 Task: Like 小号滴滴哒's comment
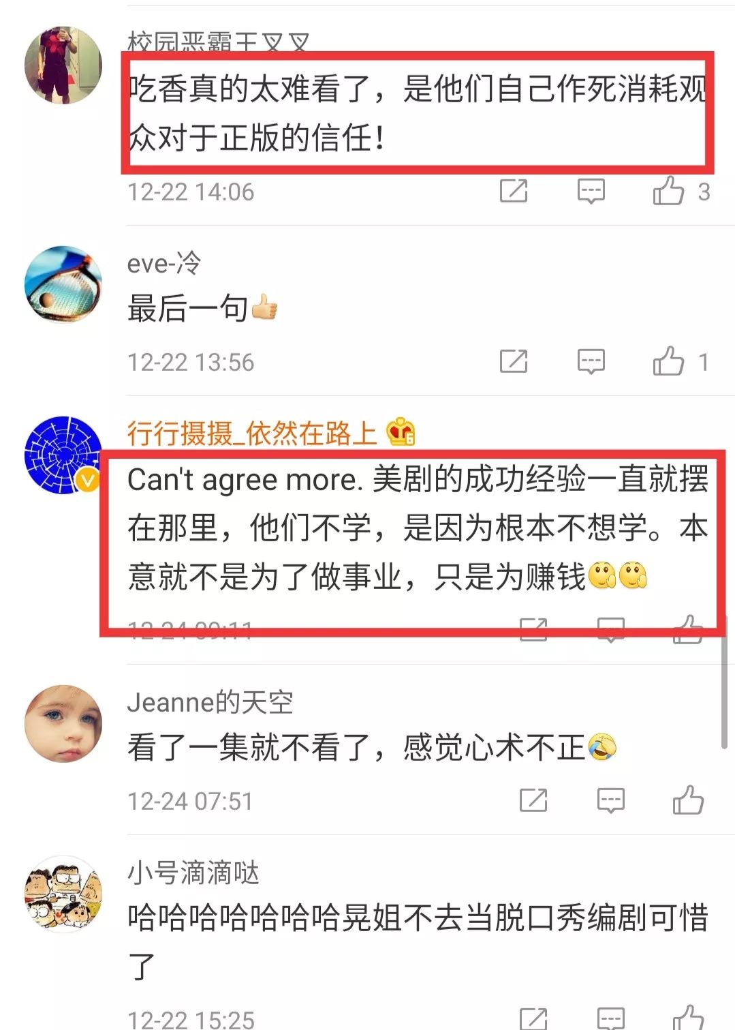point(688,1018)
